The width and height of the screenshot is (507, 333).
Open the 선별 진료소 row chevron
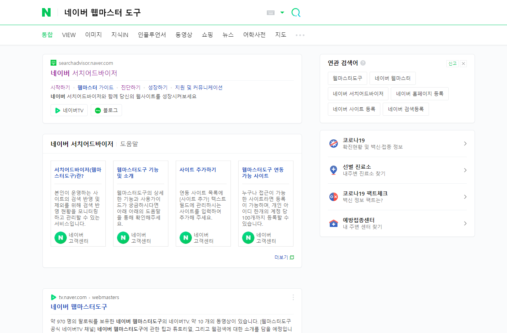pyautogui.click(x=465, y=170)
